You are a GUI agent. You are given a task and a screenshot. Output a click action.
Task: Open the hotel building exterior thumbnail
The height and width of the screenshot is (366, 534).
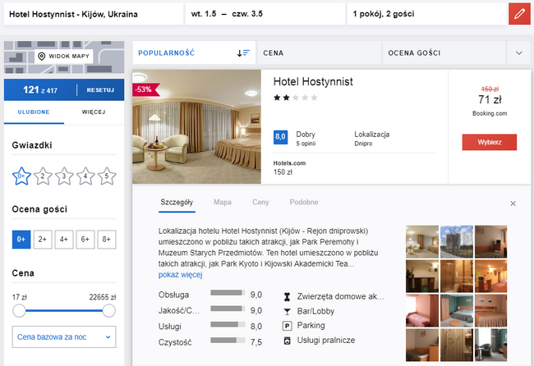(x=456, y=242)
